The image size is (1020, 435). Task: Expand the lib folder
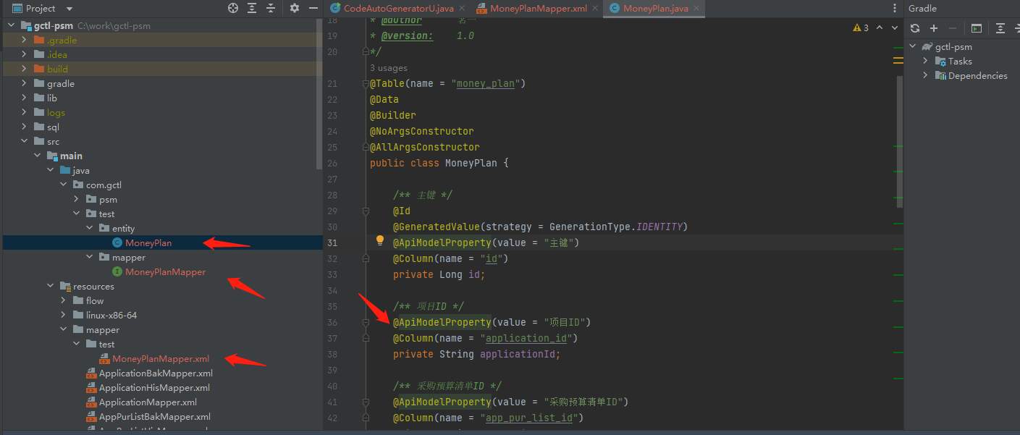pyautogui.click(x=25, y=98)
